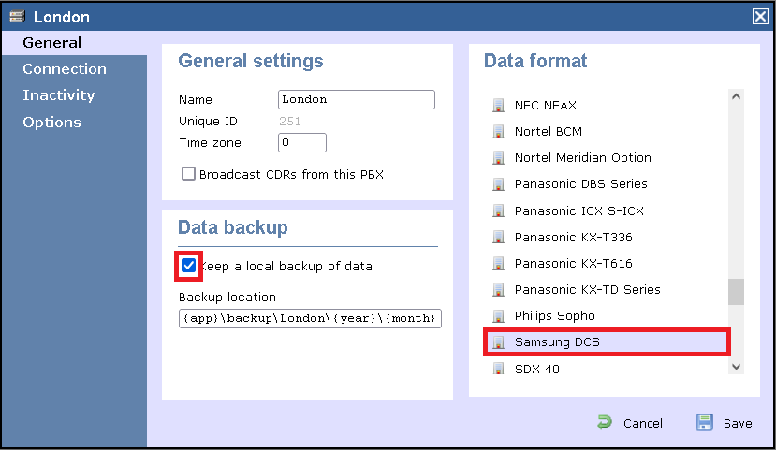Viewport: 776px width, 450px height.
Task: Go to the Options tab
Action: point(51,123)
